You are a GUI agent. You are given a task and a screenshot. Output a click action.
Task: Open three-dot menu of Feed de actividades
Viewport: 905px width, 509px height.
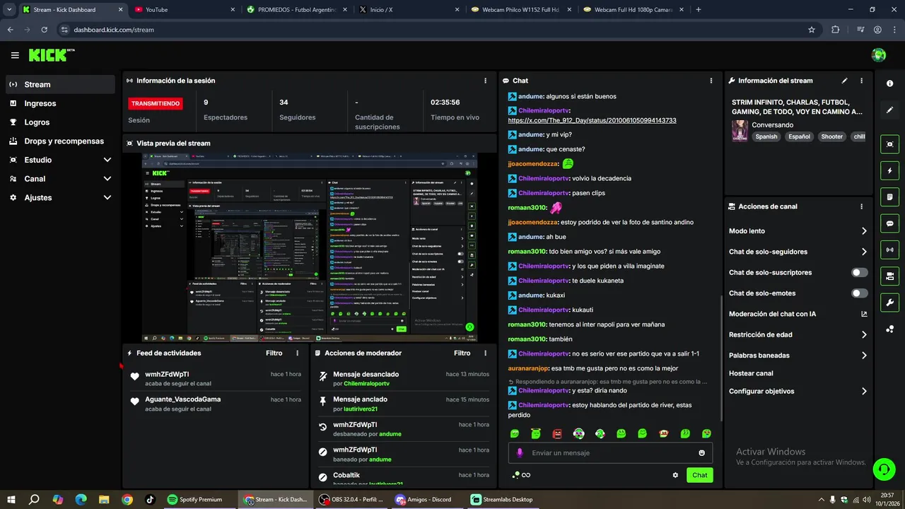[x=297, y=353]
